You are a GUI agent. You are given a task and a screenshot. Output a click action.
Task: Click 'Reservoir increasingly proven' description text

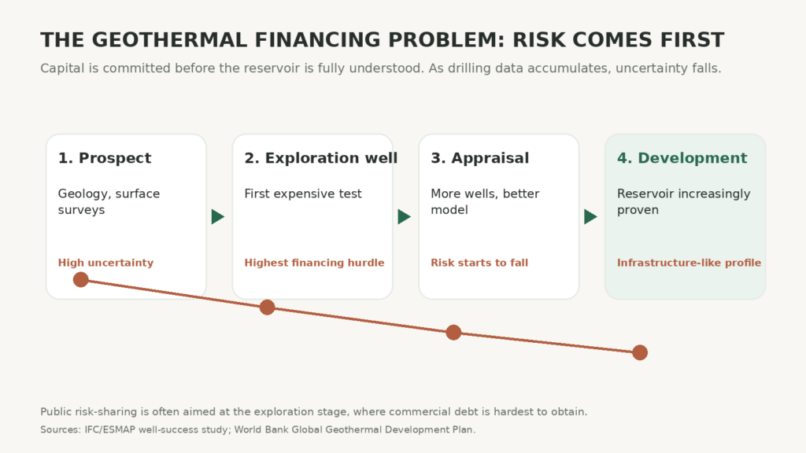point(684,202)
